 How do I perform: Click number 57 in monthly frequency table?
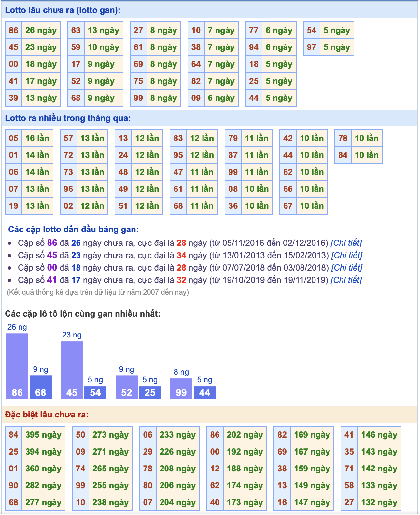(x=68, y=138)
